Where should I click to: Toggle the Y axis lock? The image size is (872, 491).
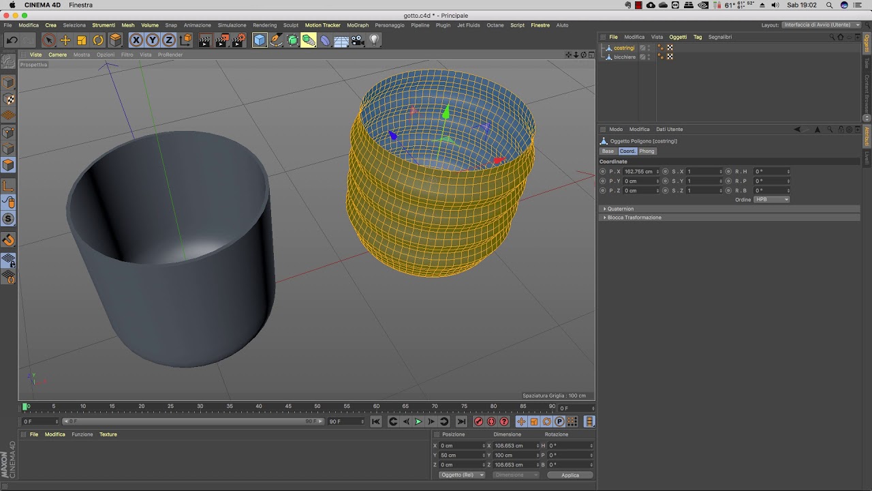click(x=153, y=40)
